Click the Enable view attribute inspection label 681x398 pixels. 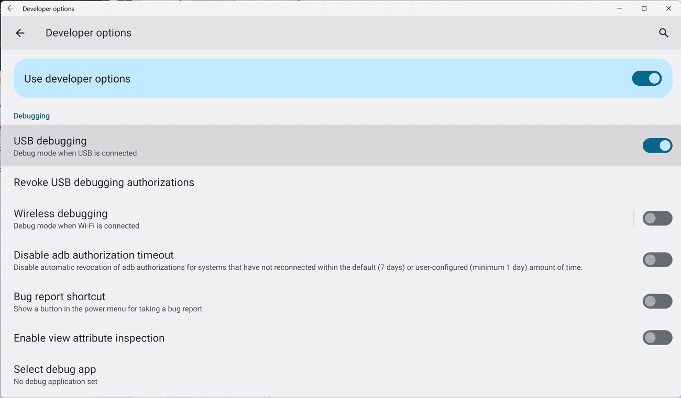point(89,338)
